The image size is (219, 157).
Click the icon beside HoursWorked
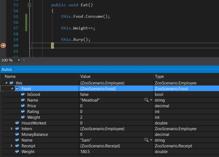click(17, 123)
